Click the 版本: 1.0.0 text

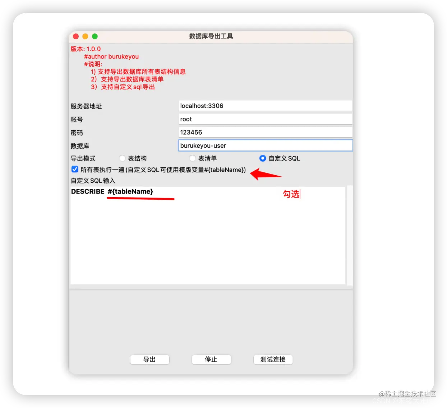point(86,49)
